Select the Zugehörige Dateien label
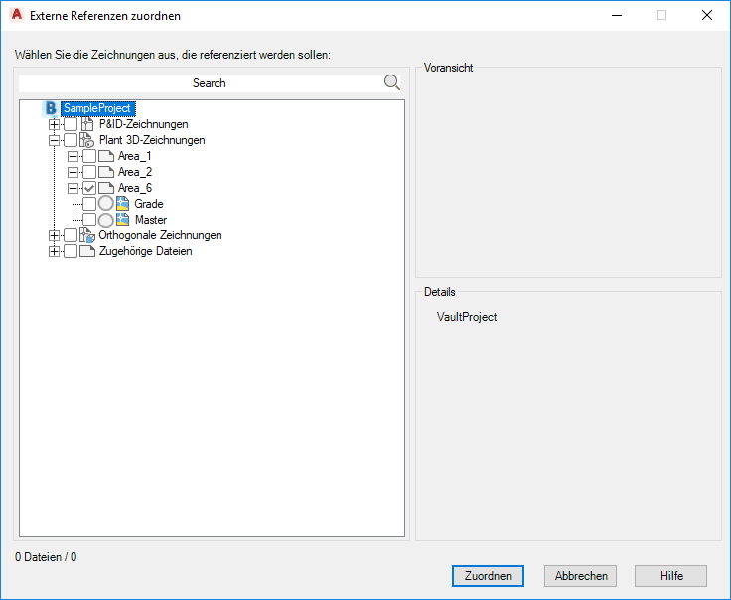The height and width of the screenshot is (600, 731). [x=145, y=251]
